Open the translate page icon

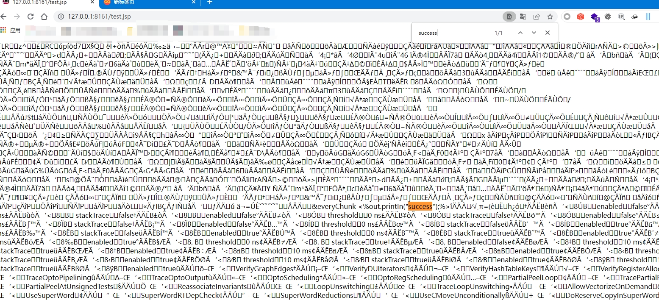523,17
